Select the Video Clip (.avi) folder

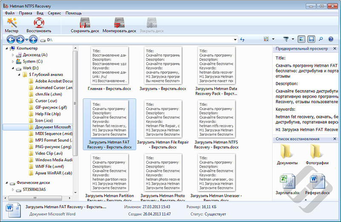point(46,153)
